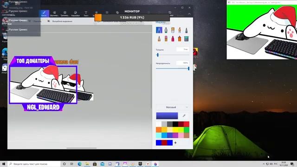Select the Fill bucket tool
The width and height of the screenshot is (297, 167).
point(187,39)
